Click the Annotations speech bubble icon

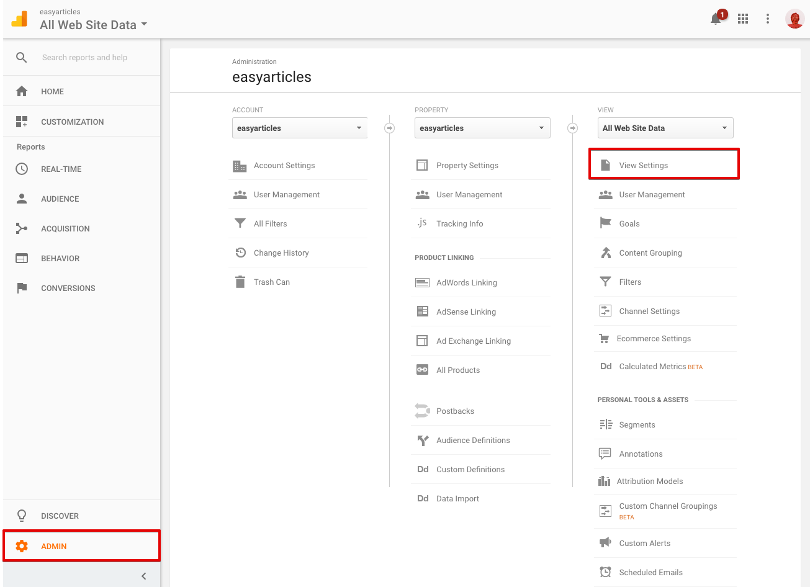point(605,454)
